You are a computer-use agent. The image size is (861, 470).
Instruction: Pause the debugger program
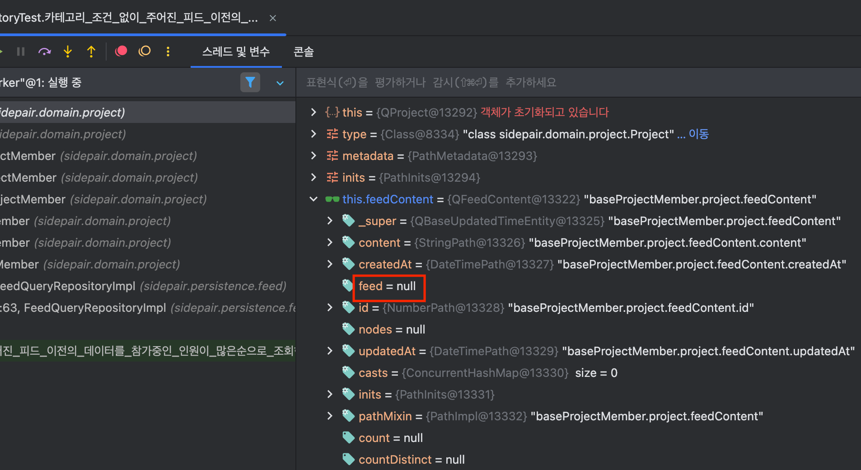tap(21, 52)
